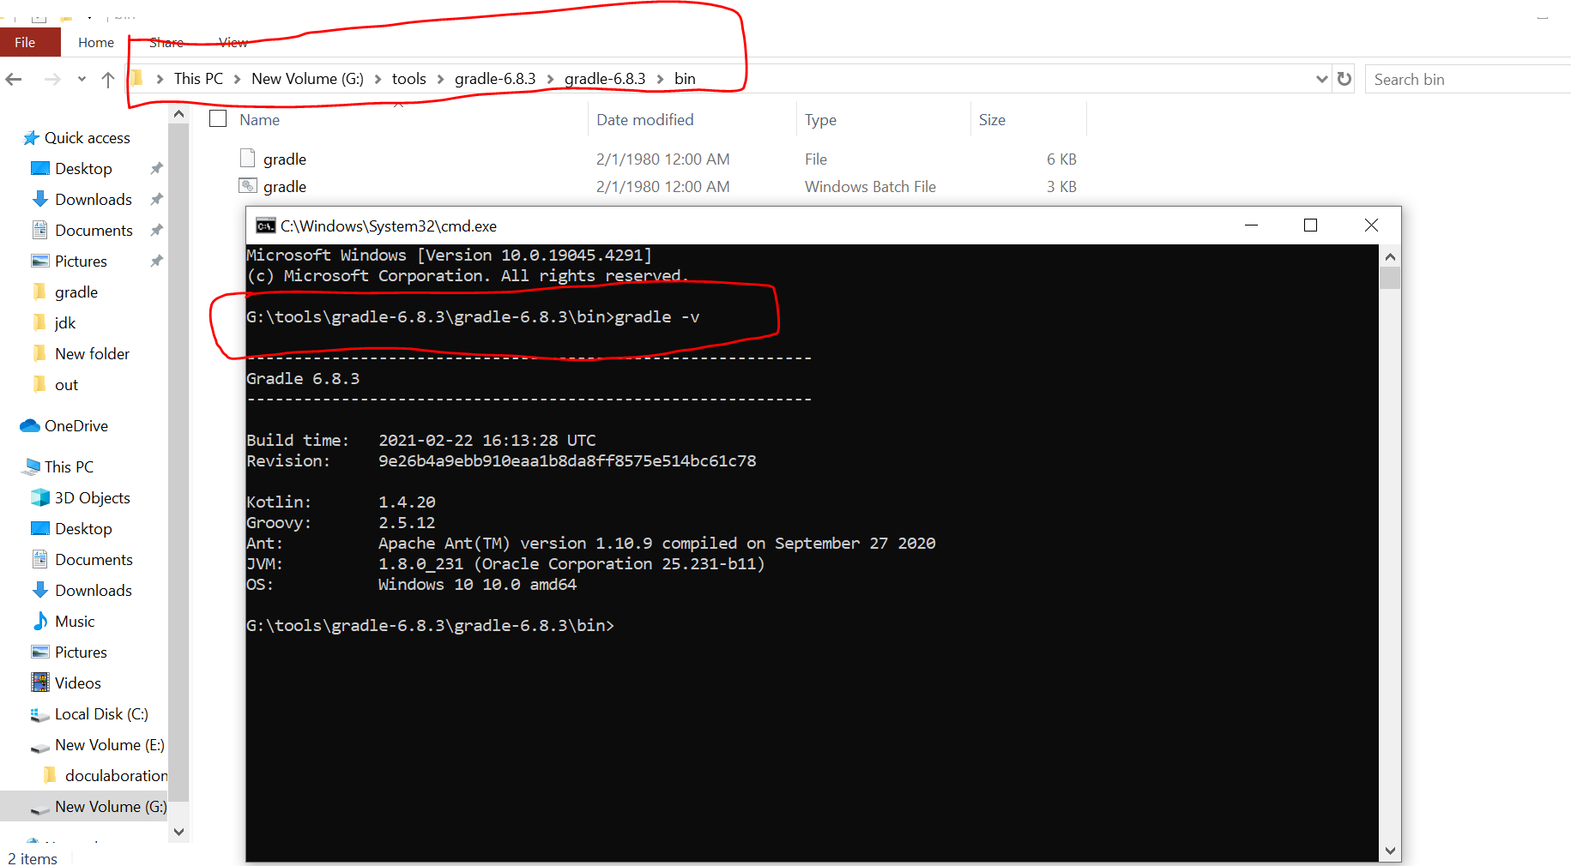Select the gradle plain file icon
The width and height of the screenshot is (1571, 866).
(248, 158)
